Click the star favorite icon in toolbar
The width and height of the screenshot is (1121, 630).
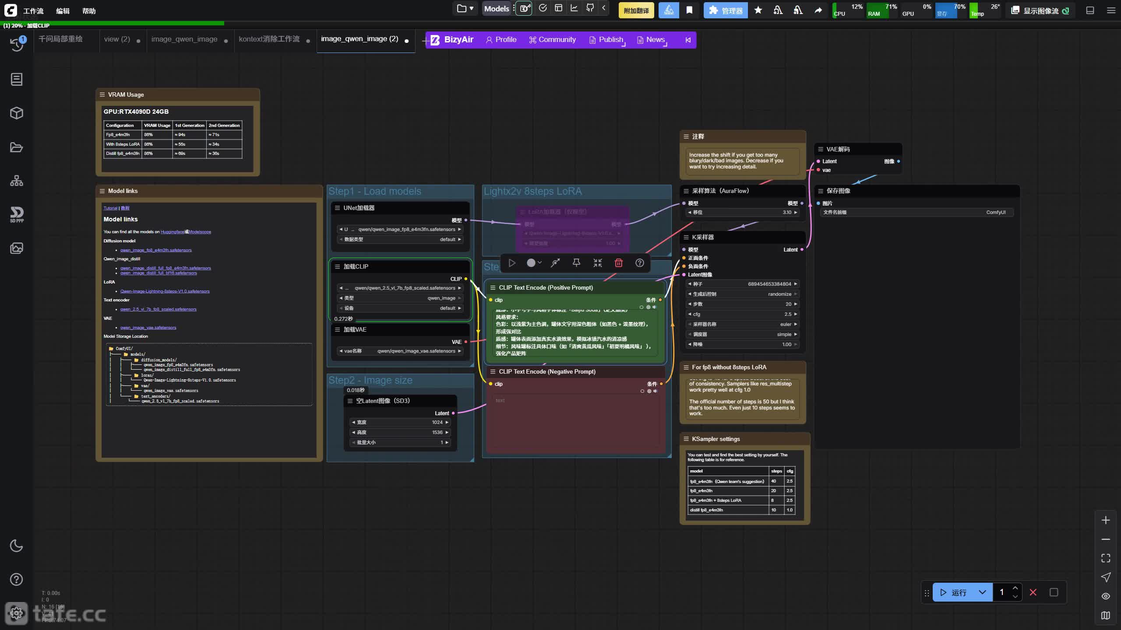coord(758,10)
